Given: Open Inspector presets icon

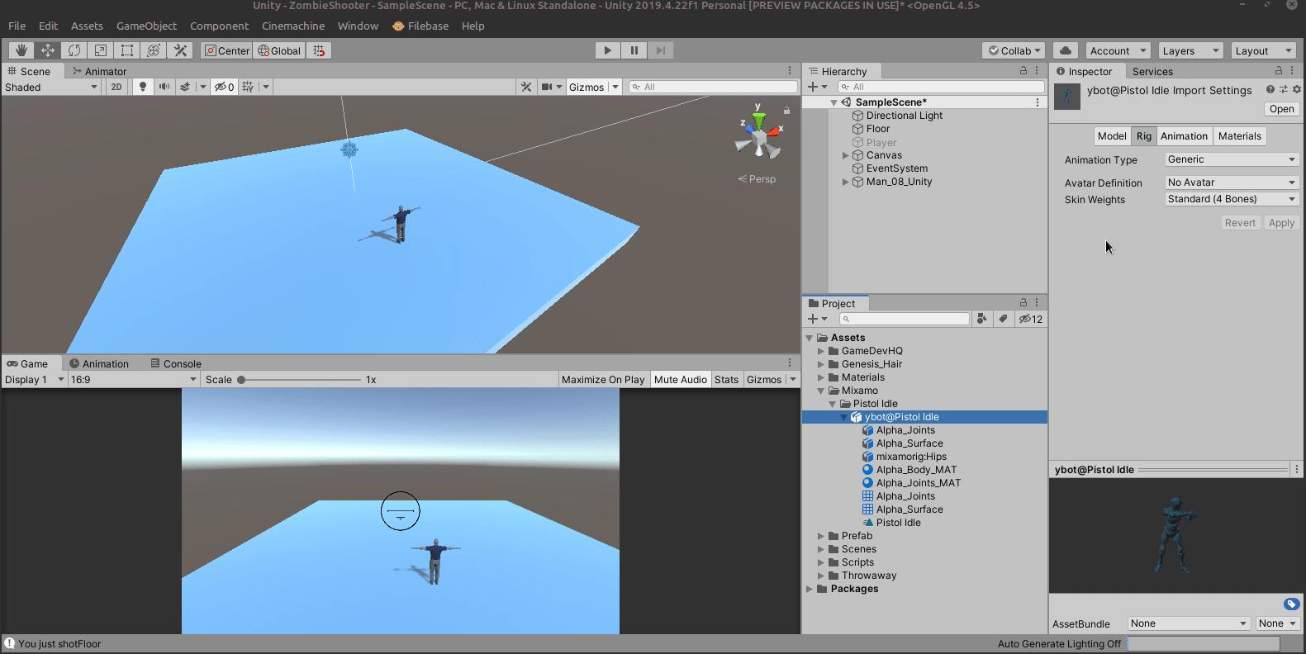Looking at the screenshot, I should 1284,89.
